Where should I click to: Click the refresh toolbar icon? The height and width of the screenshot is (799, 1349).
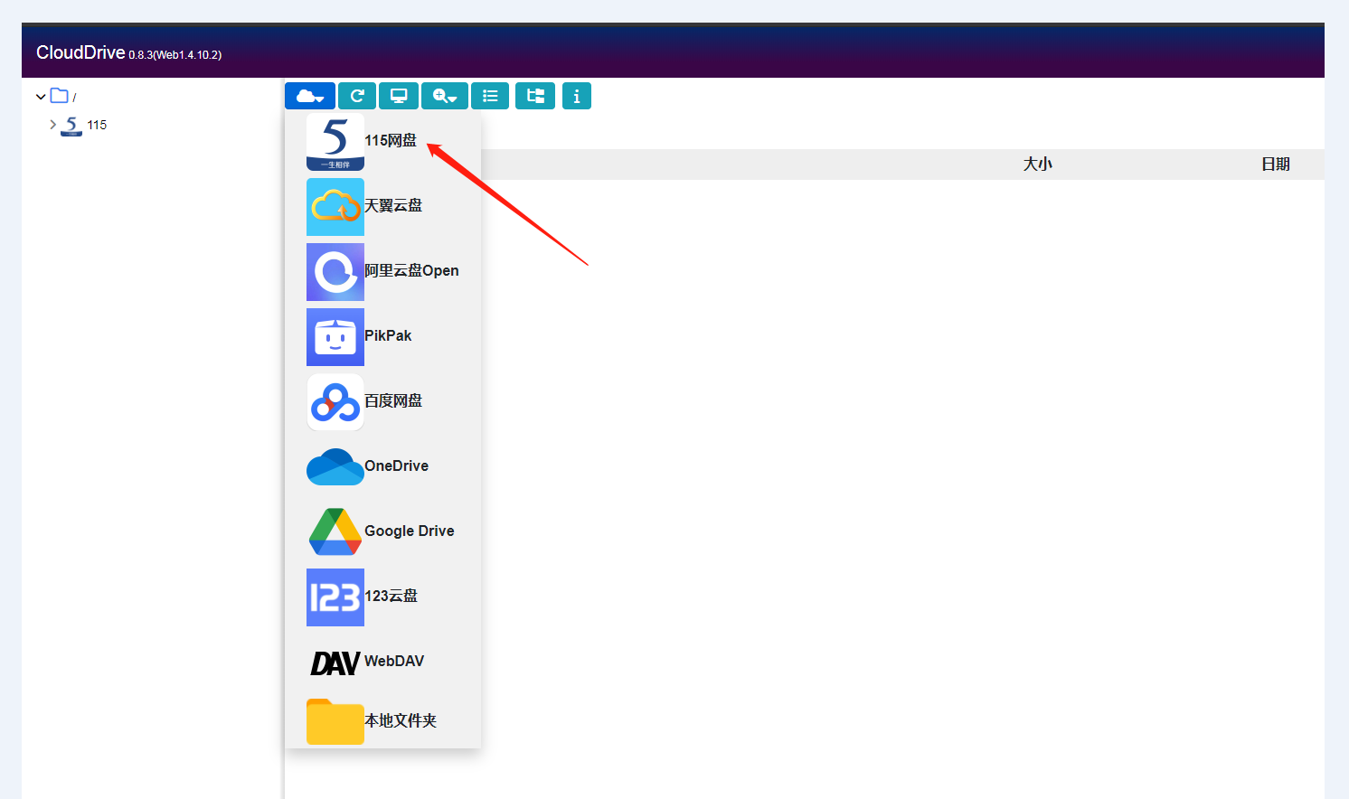click(x=357, y=96)
